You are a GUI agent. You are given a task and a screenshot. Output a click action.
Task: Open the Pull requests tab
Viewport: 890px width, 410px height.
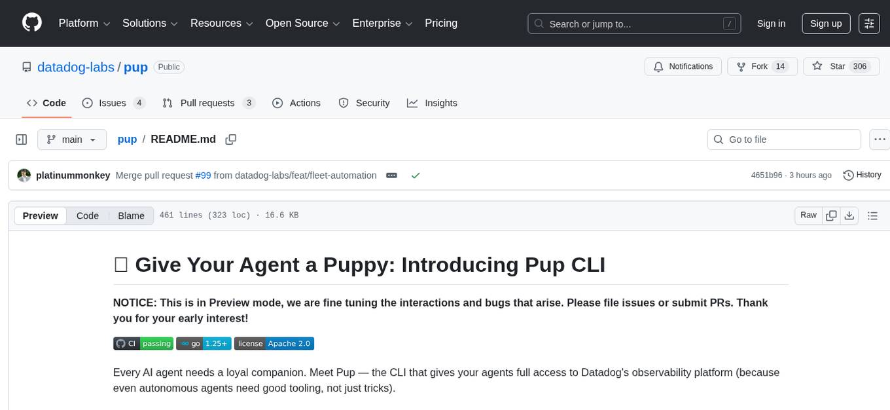point(207,103)
